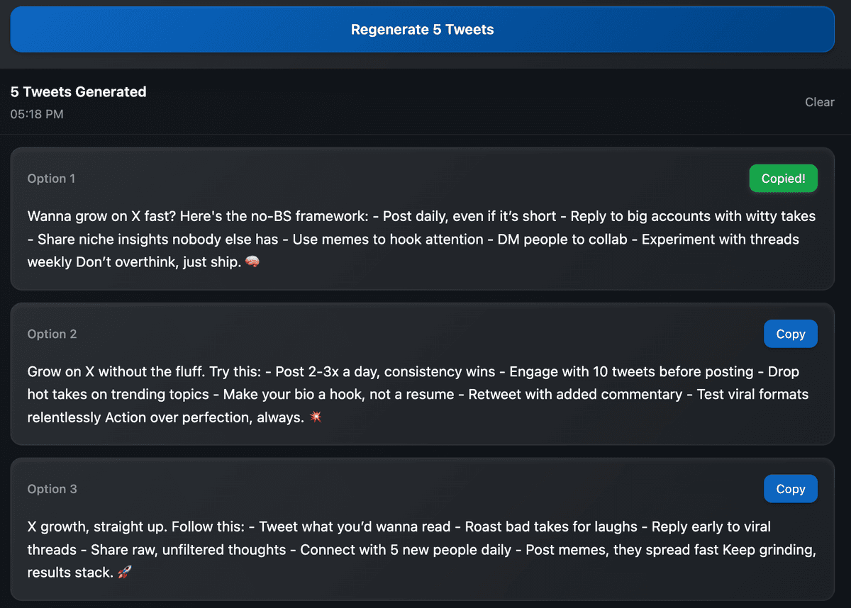Screen dimensions: 851x608
Task: Click the "Wanna grow on X fast?" opening text
Action: coord(99,216)
